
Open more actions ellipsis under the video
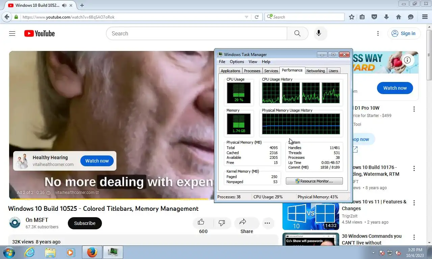coord(267,223)
